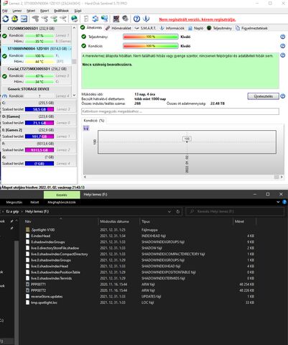The width and height of the screenshot is (288, 345).
Task: Click the save icon on the Kondíció chart
Action: tap(86, 128)
